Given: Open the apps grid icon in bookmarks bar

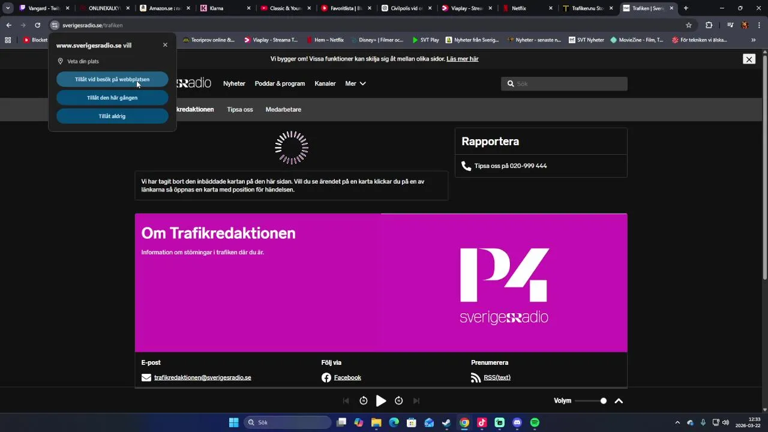Looking at the screenshot, I should coord(8,40).
